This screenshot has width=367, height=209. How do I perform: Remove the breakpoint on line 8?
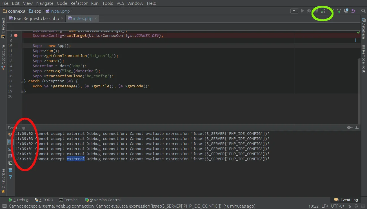pyautogui.click(x=16, y=35)
